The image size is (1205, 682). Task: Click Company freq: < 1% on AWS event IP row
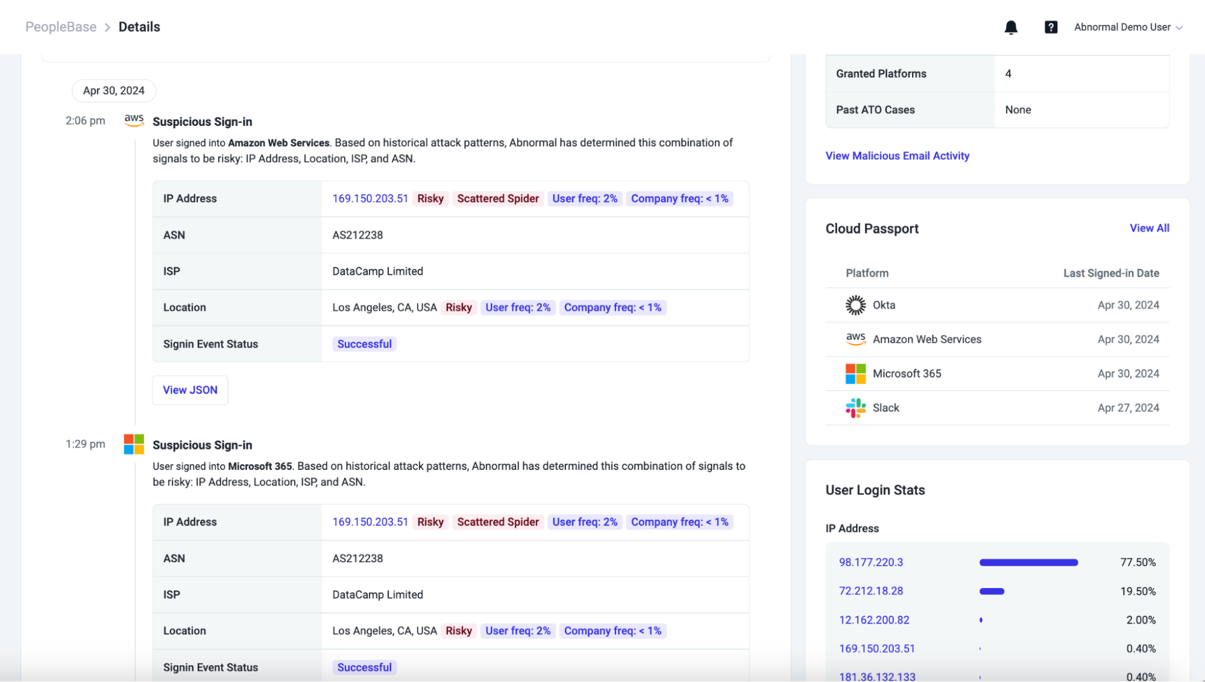point(679,199)
